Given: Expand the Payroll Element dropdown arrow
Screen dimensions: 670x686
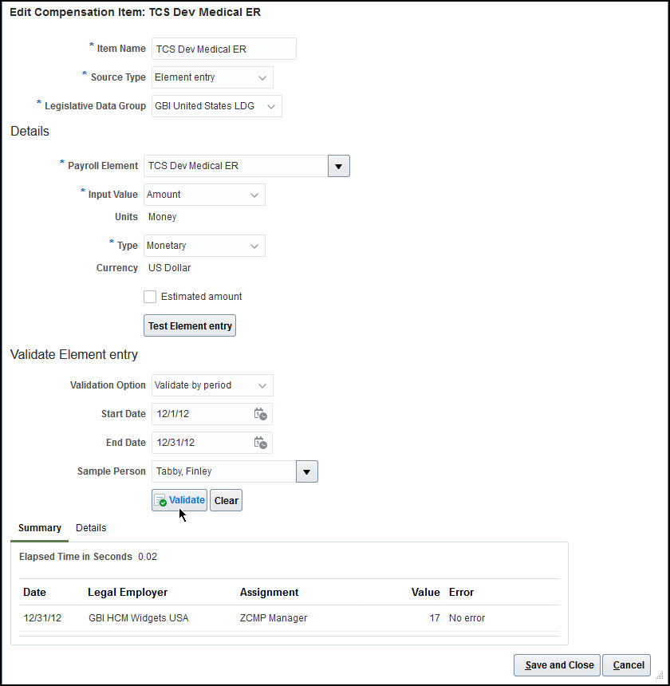Looking at the screenshot, I should pyautogui.click(x=338, y=166).
